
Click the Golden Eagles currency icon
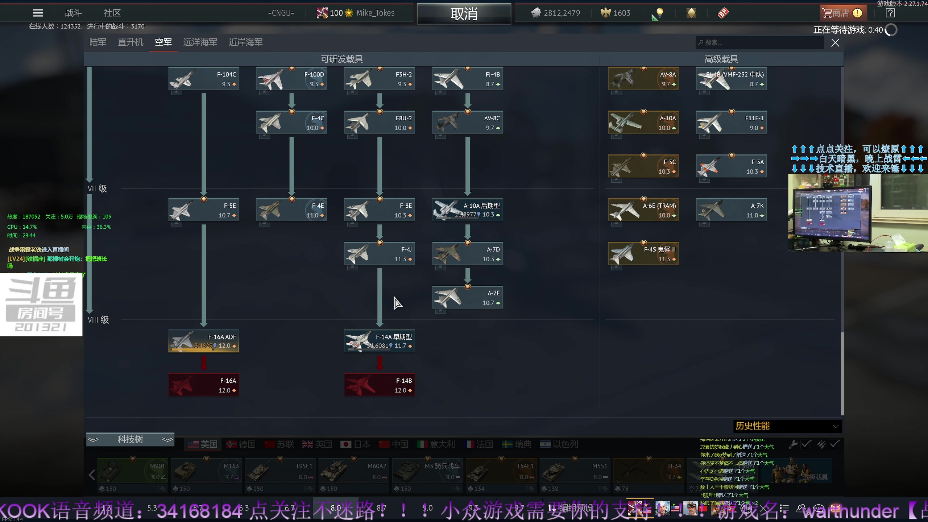(605, 13)
